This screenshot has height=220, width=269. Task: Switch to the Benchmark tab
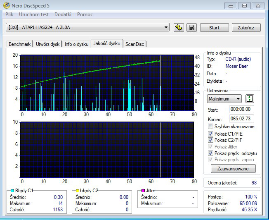tap(19, 44)
